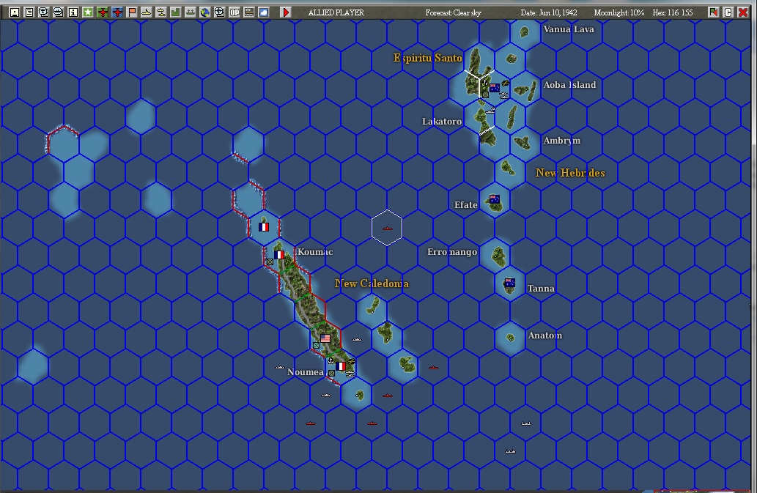
Task: Click the anchor port icon at Espiritu Santo
Action: click(x=484, y=83)
